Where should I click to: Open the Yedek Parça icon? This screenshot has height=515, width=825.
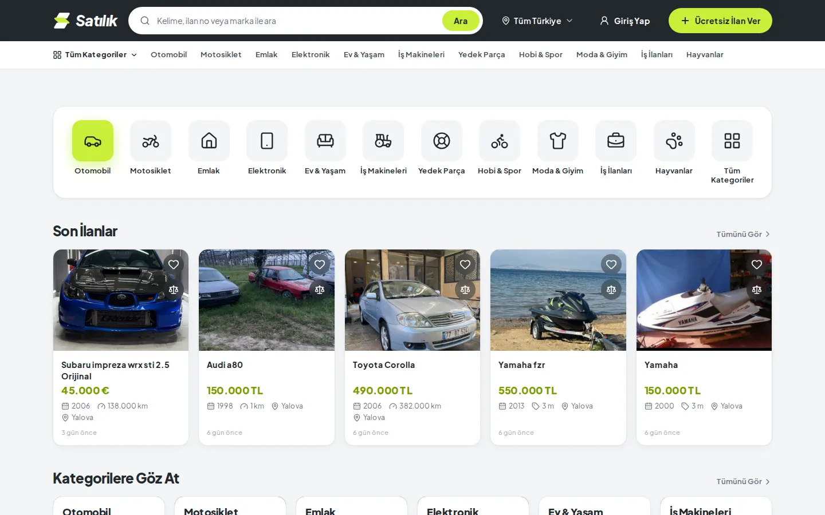coord(442,141)
